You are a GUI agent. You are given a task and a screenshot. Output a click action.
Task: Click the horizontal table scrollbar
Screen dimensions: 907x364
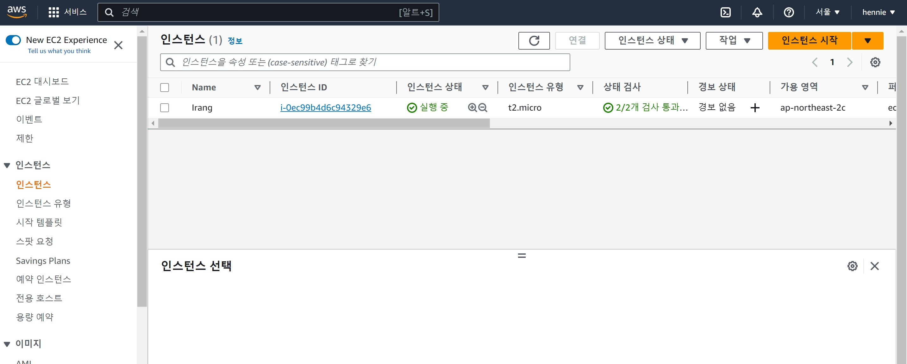324,123
